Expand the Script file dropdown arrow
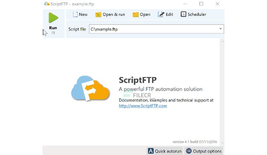The height and width of the screenshot is (155, 267). tap(220, 29)
